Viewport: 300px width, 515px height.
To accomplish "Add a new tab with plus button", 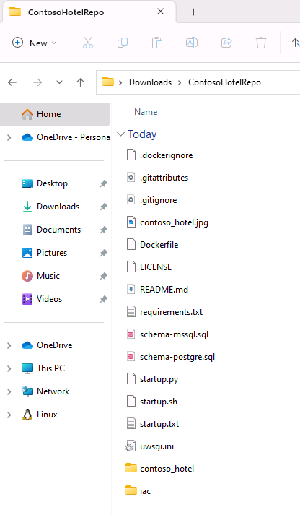I will coord(194,12).
